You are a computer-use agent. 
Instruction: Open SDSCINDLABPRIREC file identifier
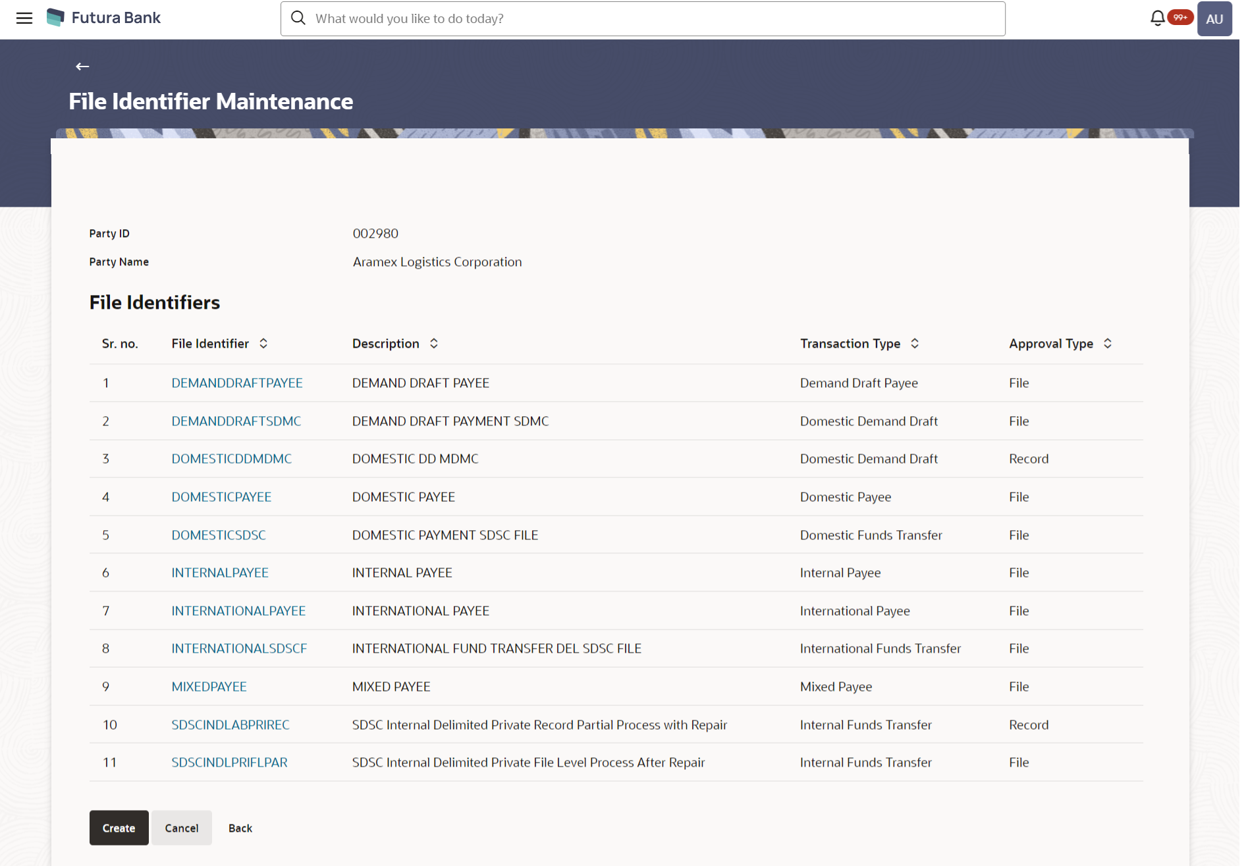230,724
